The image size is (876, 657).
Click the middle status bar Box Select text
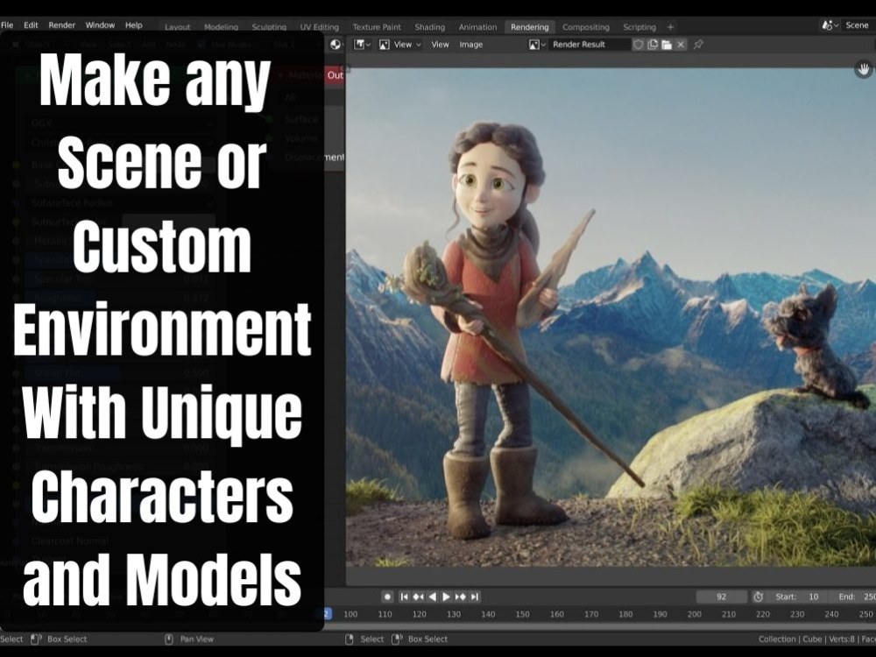coord(427,639)
